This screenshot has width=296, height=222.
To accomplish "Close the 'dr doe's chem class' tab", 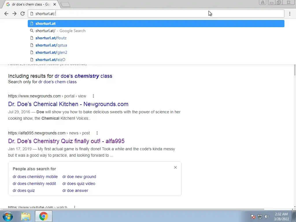I will (55, 4).
